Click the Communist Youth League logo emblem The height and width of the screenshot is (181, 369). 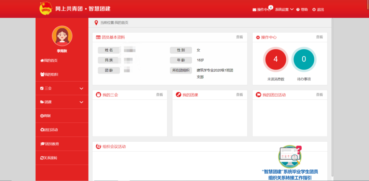(45, 9)
